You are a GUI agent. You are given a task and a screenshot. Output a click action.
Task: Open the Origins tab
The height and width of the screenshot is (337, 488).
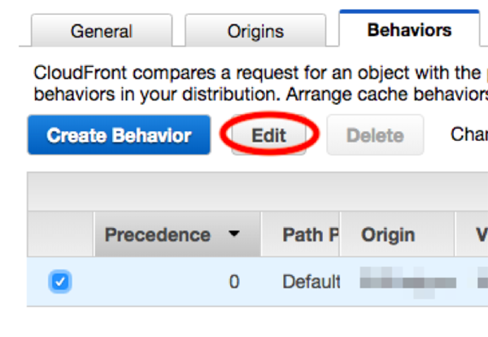pos(255,32)
